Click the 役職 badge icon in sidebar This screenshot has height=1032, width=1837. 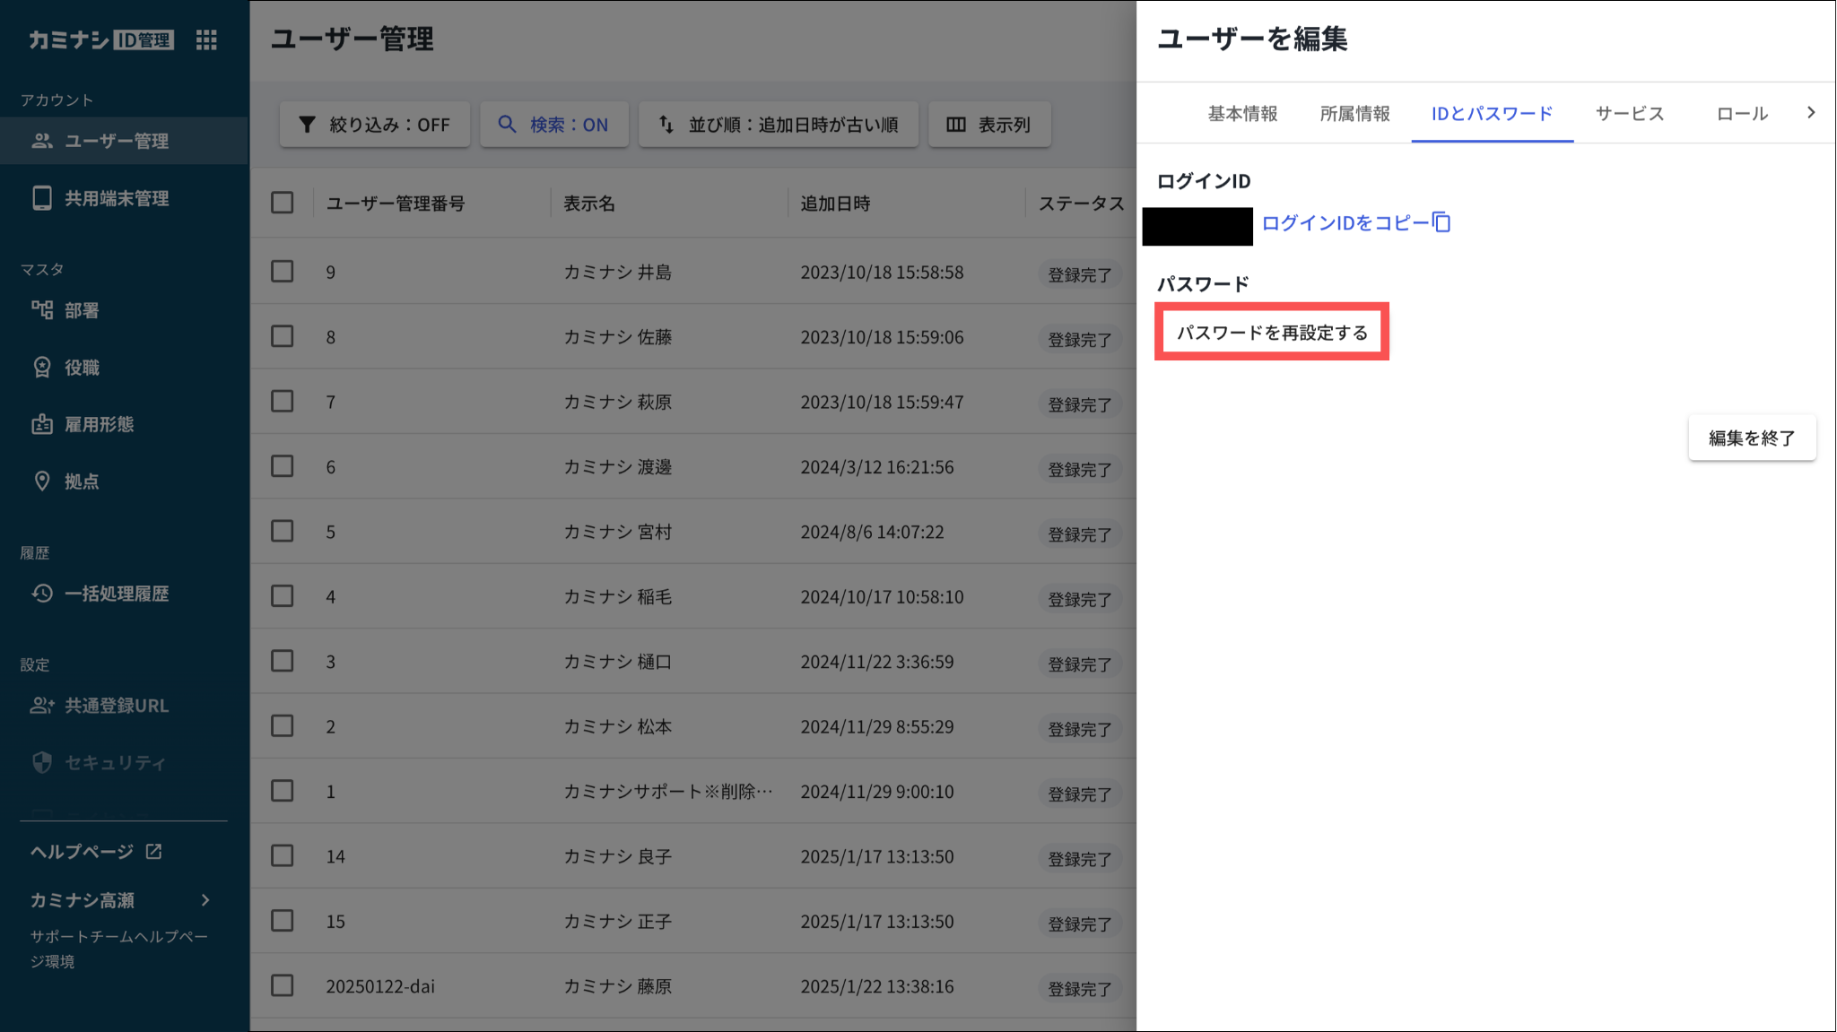(41, 368)
